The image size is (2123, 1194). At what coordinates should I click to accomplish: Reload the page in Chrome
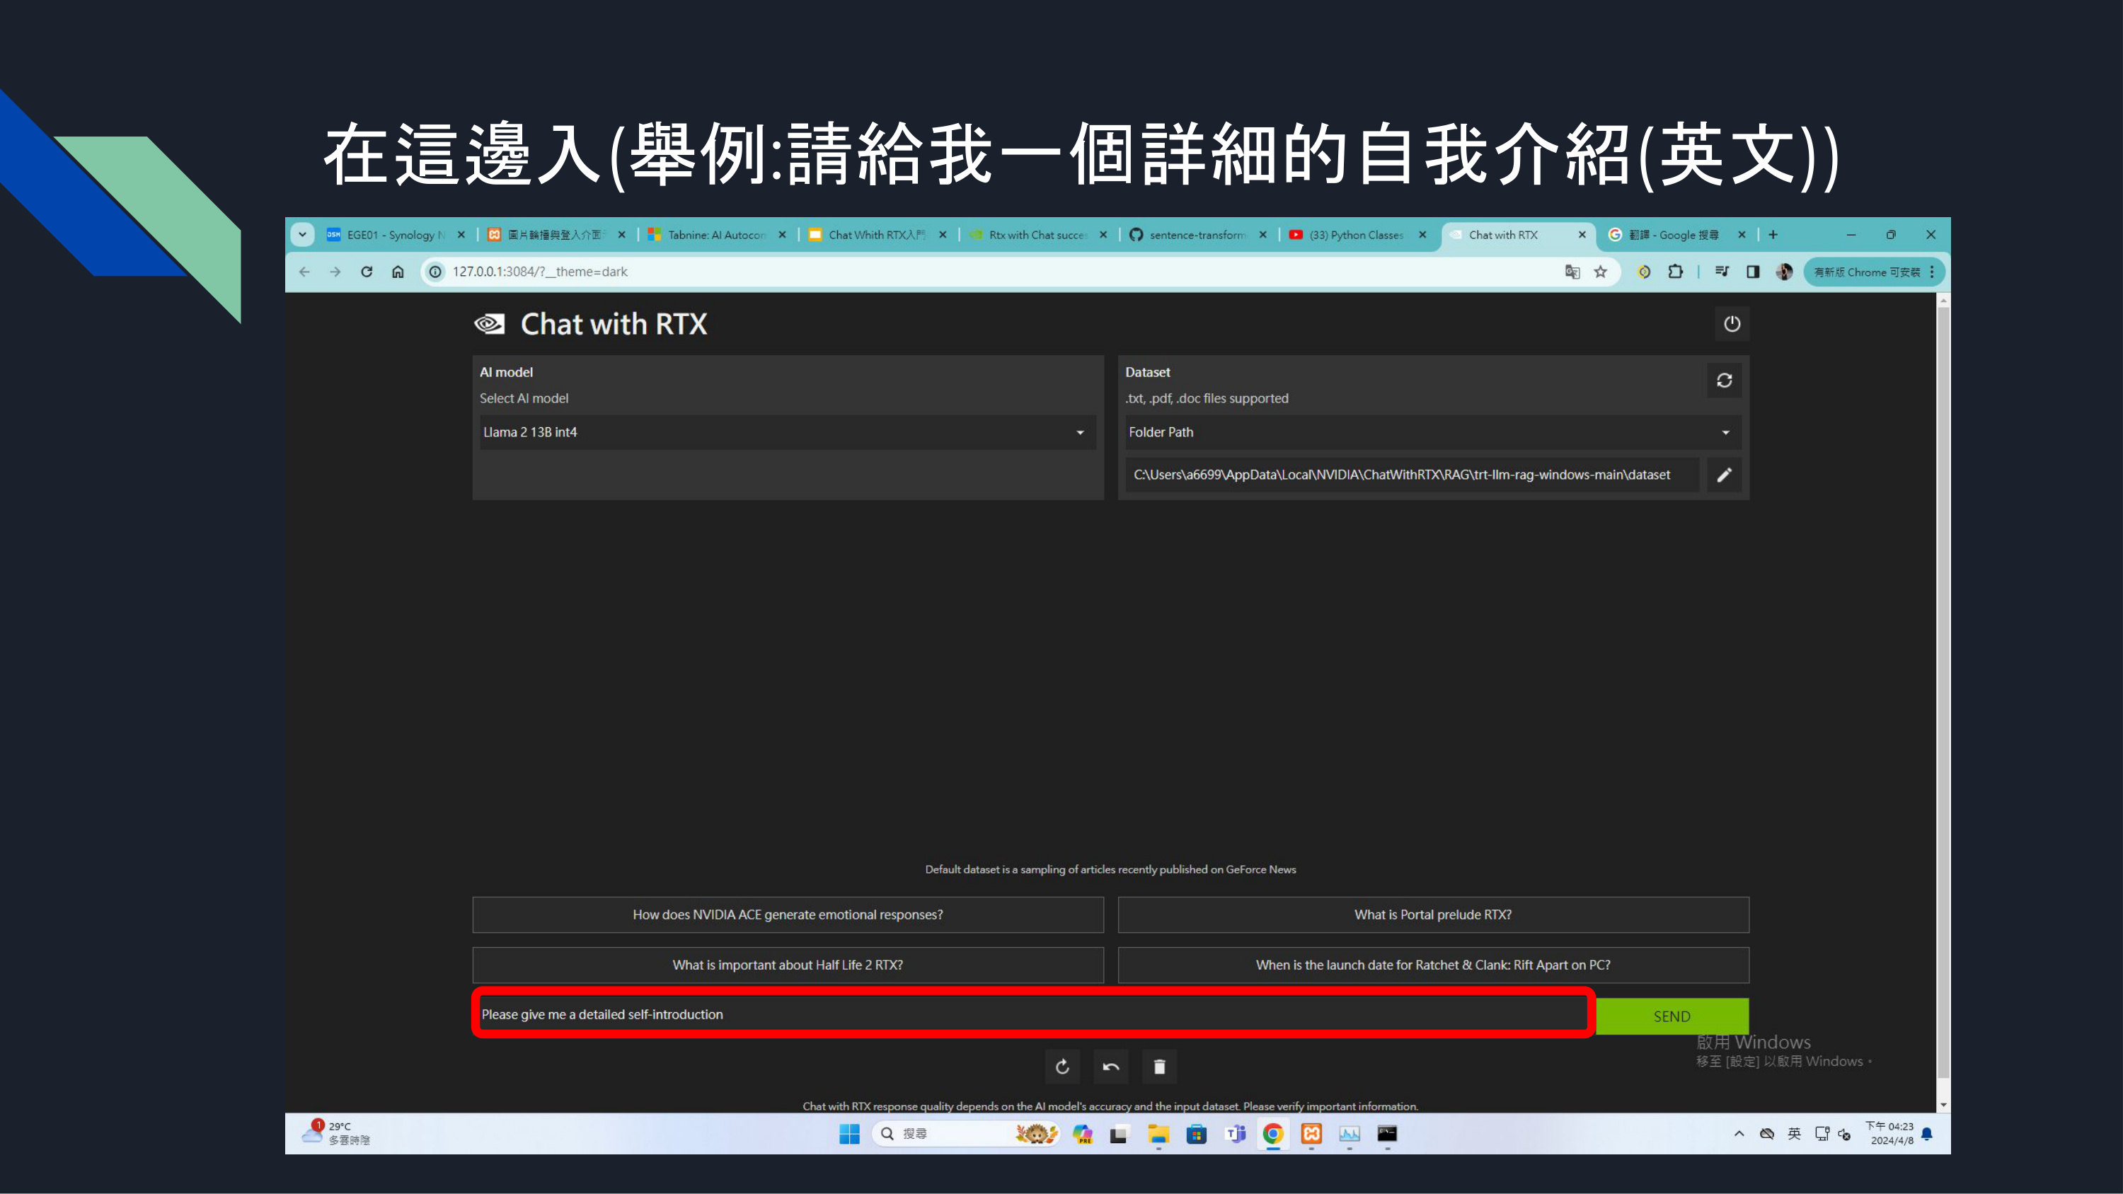click(367, 272)
